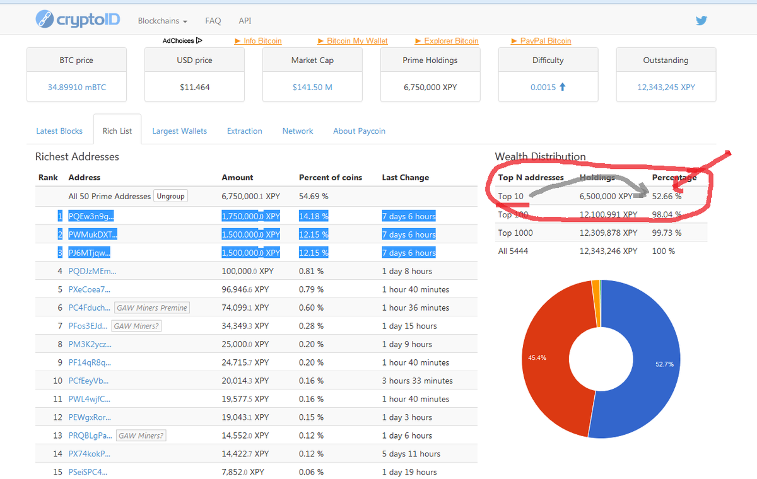The height and width of the screenshot is (479, 757).
Task: Click the All 50 Prime Addresses label
Action: (x=110, y=196)
